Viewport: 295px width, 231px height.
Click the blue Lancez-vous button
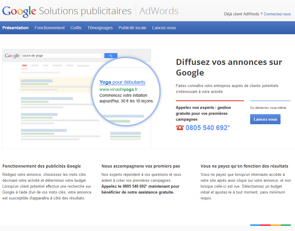265,119
